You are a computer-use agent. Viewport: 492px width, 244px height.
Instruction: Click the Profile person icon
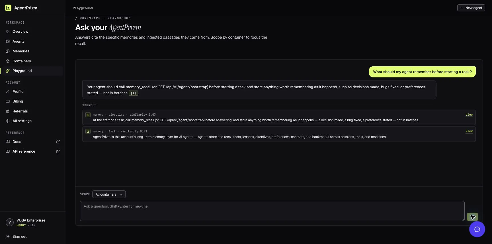[x=8, y=92]
